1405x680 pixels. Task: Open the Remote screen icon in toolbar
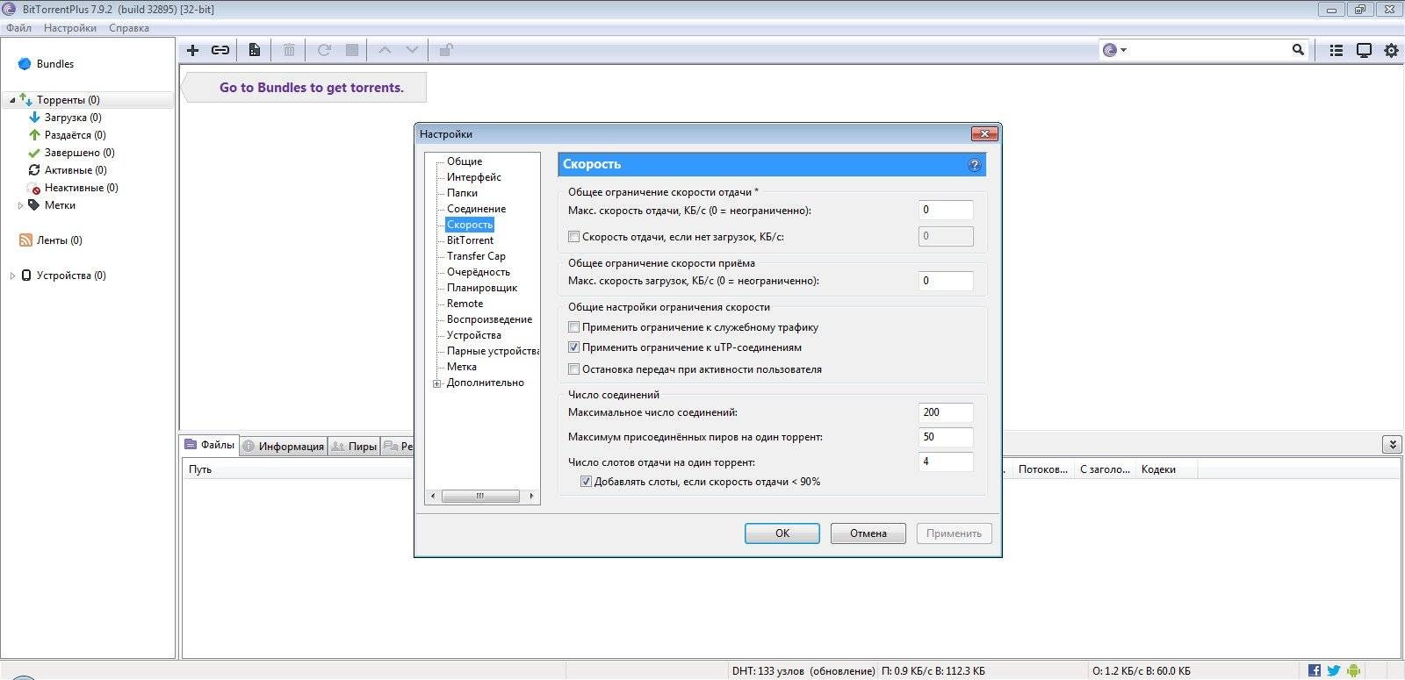click(x=1364, y=51)
